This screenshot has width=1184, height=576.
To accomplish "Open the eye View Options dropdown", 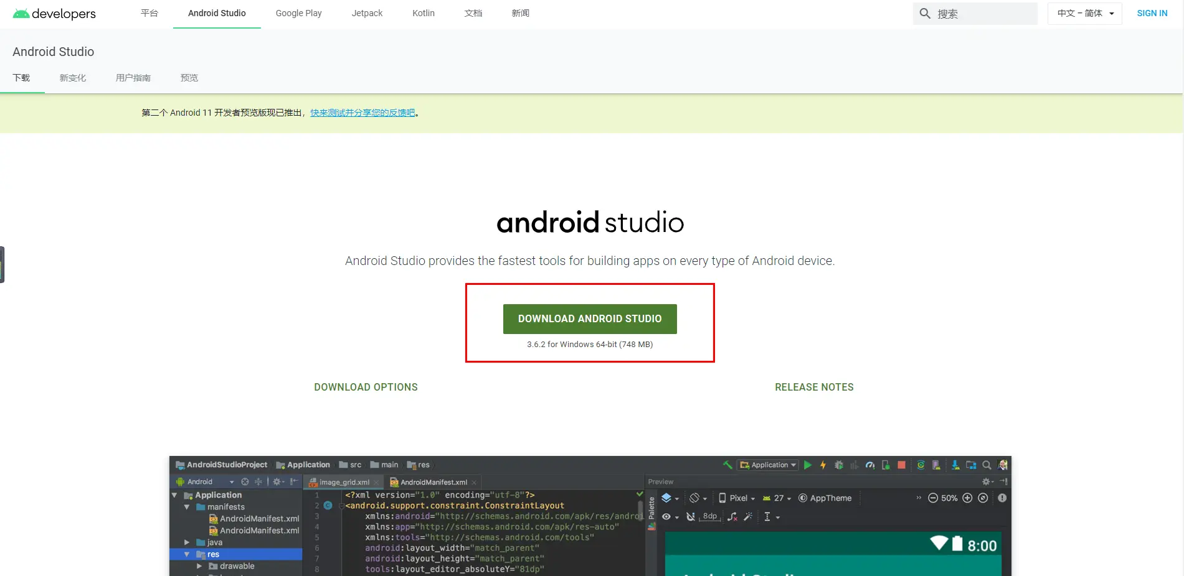I will coord(670,516).
